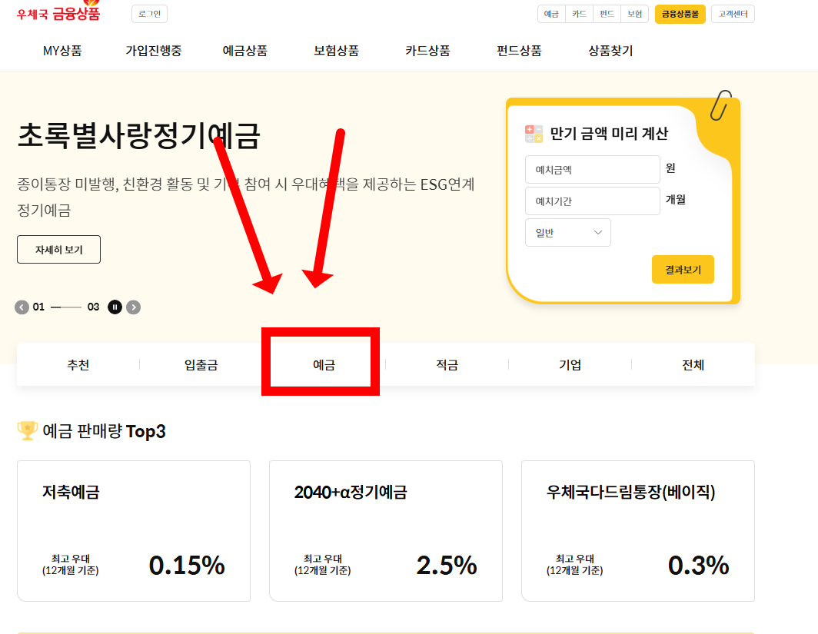The image size is (818, 634).
Task: Open the 예금상품 menu
Action: tap(244, 51)
